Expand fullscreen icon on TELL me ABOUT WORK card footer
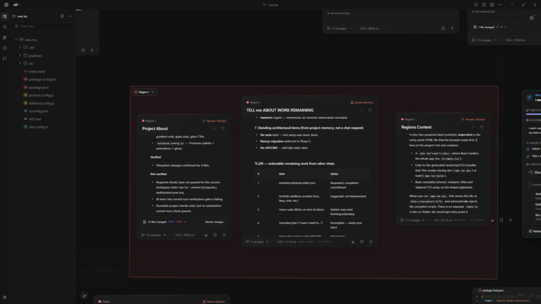 (x=362, y=242)
